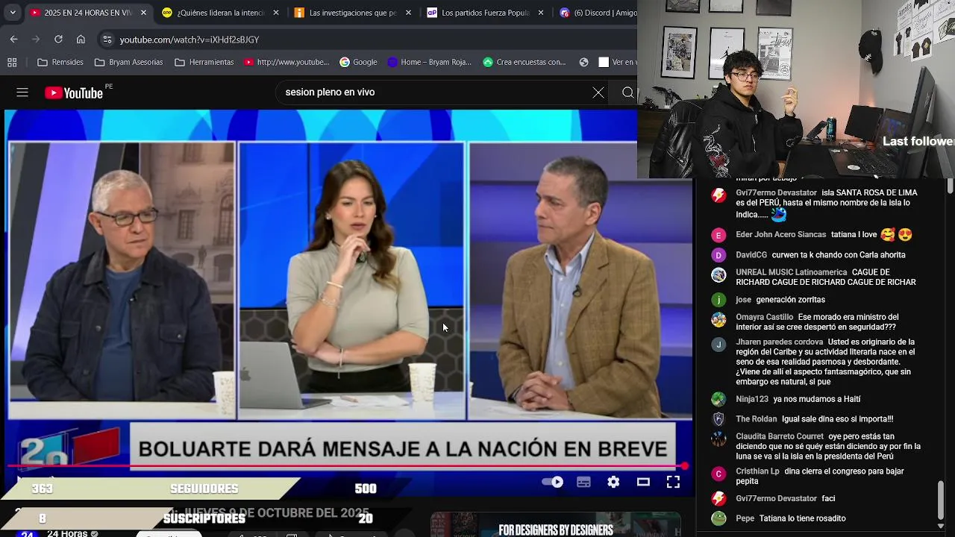
Task: Click chat author Jharen paredes cordova
Action: 780,342
